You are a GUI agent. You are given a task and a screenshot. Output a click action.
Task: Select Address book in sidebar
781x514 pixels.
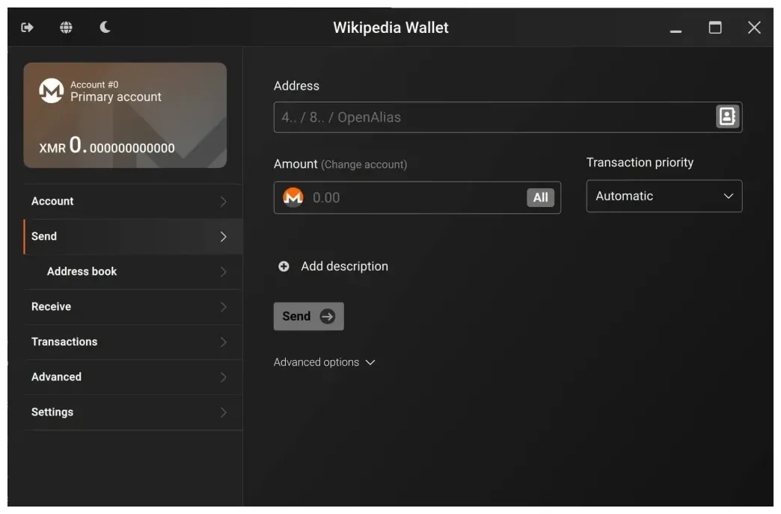[x=82, y=271]
